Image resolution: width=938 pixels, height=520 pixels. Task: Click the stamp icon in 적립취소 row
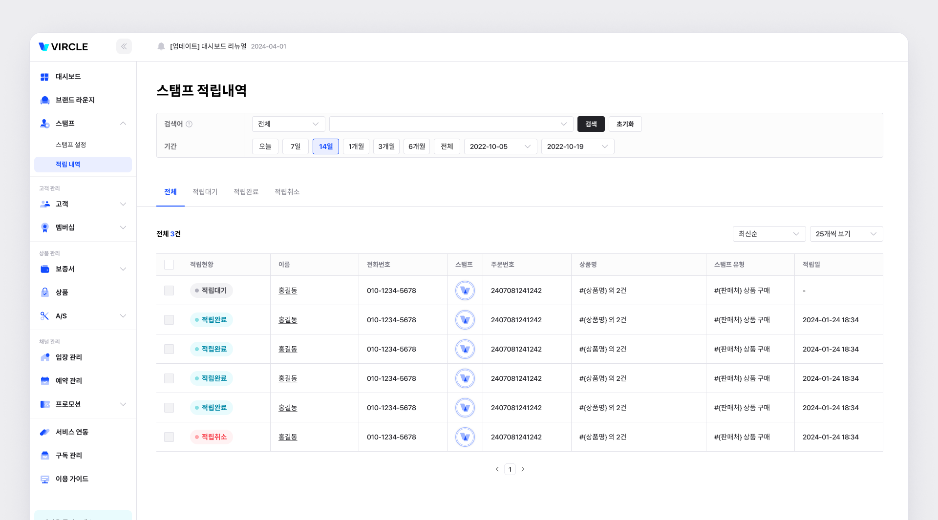click(x=465, y=437)
